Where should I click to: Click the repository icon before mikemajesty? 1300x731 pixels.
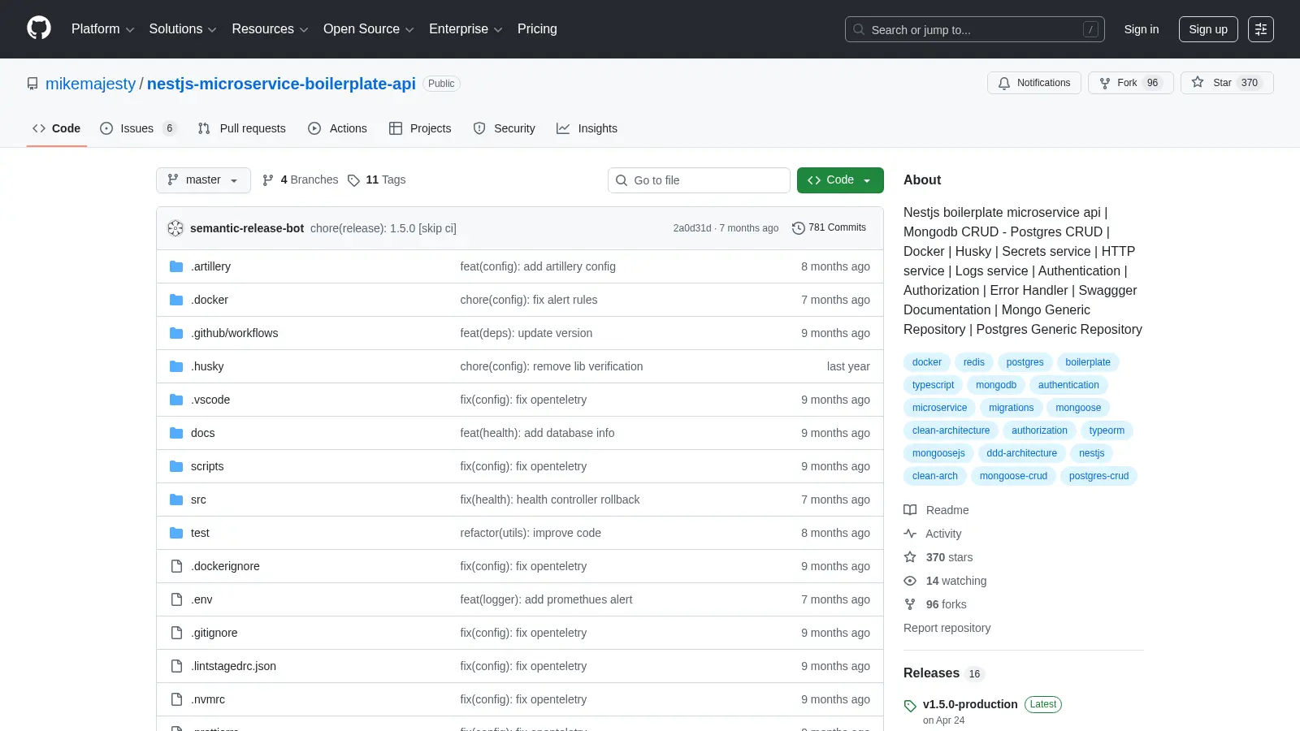[x=32, y=84]
